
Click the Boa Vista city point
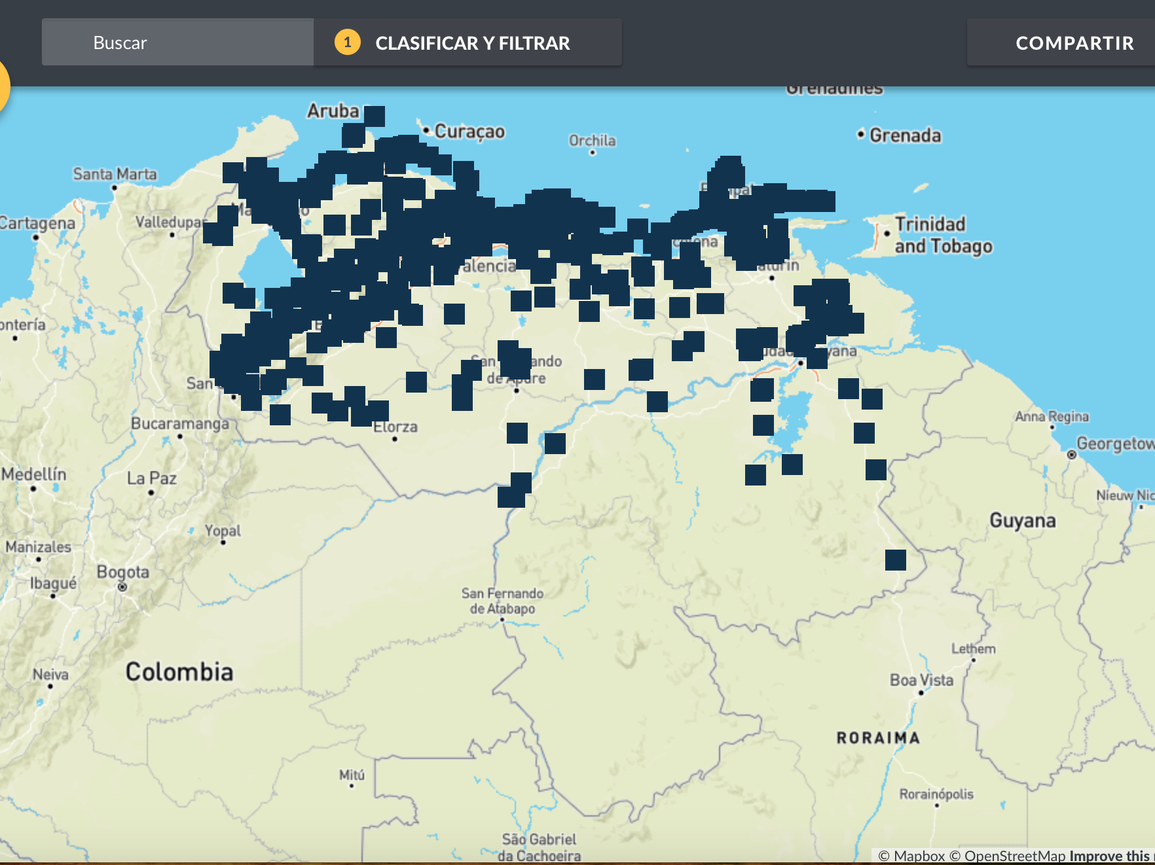tap(921, 692)
